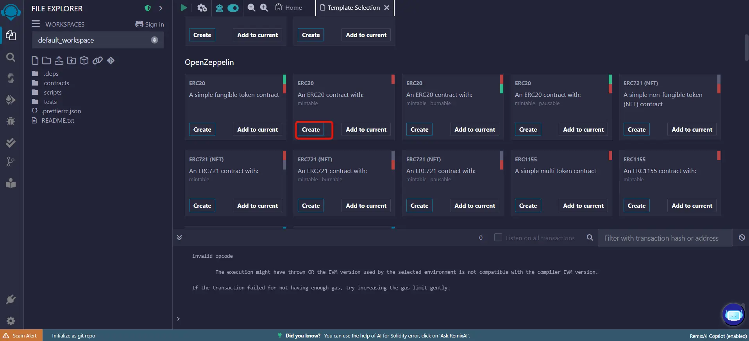Open the Solidity unit testing panel

point(11,143)
